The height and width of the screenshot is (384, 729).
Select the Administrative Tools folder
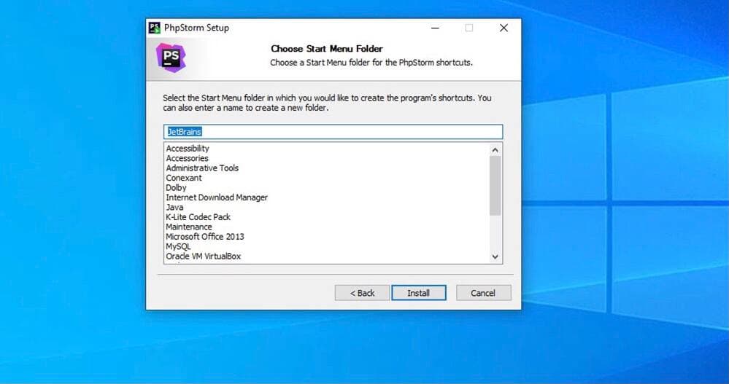tap(202, 168)
